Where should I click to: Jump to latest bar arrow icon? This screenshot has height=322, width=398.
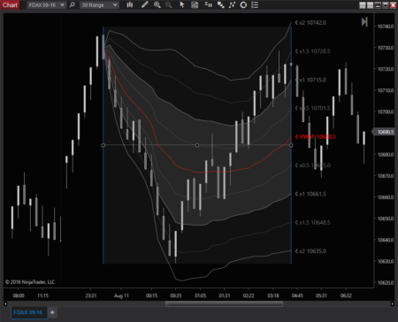364,22
